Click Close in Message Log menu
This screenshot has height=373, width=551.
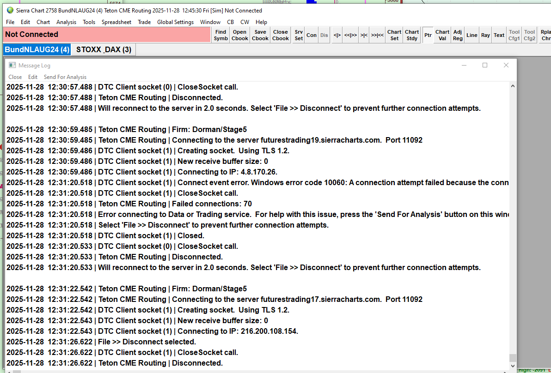pyautogui.click(x=15, y=77)
